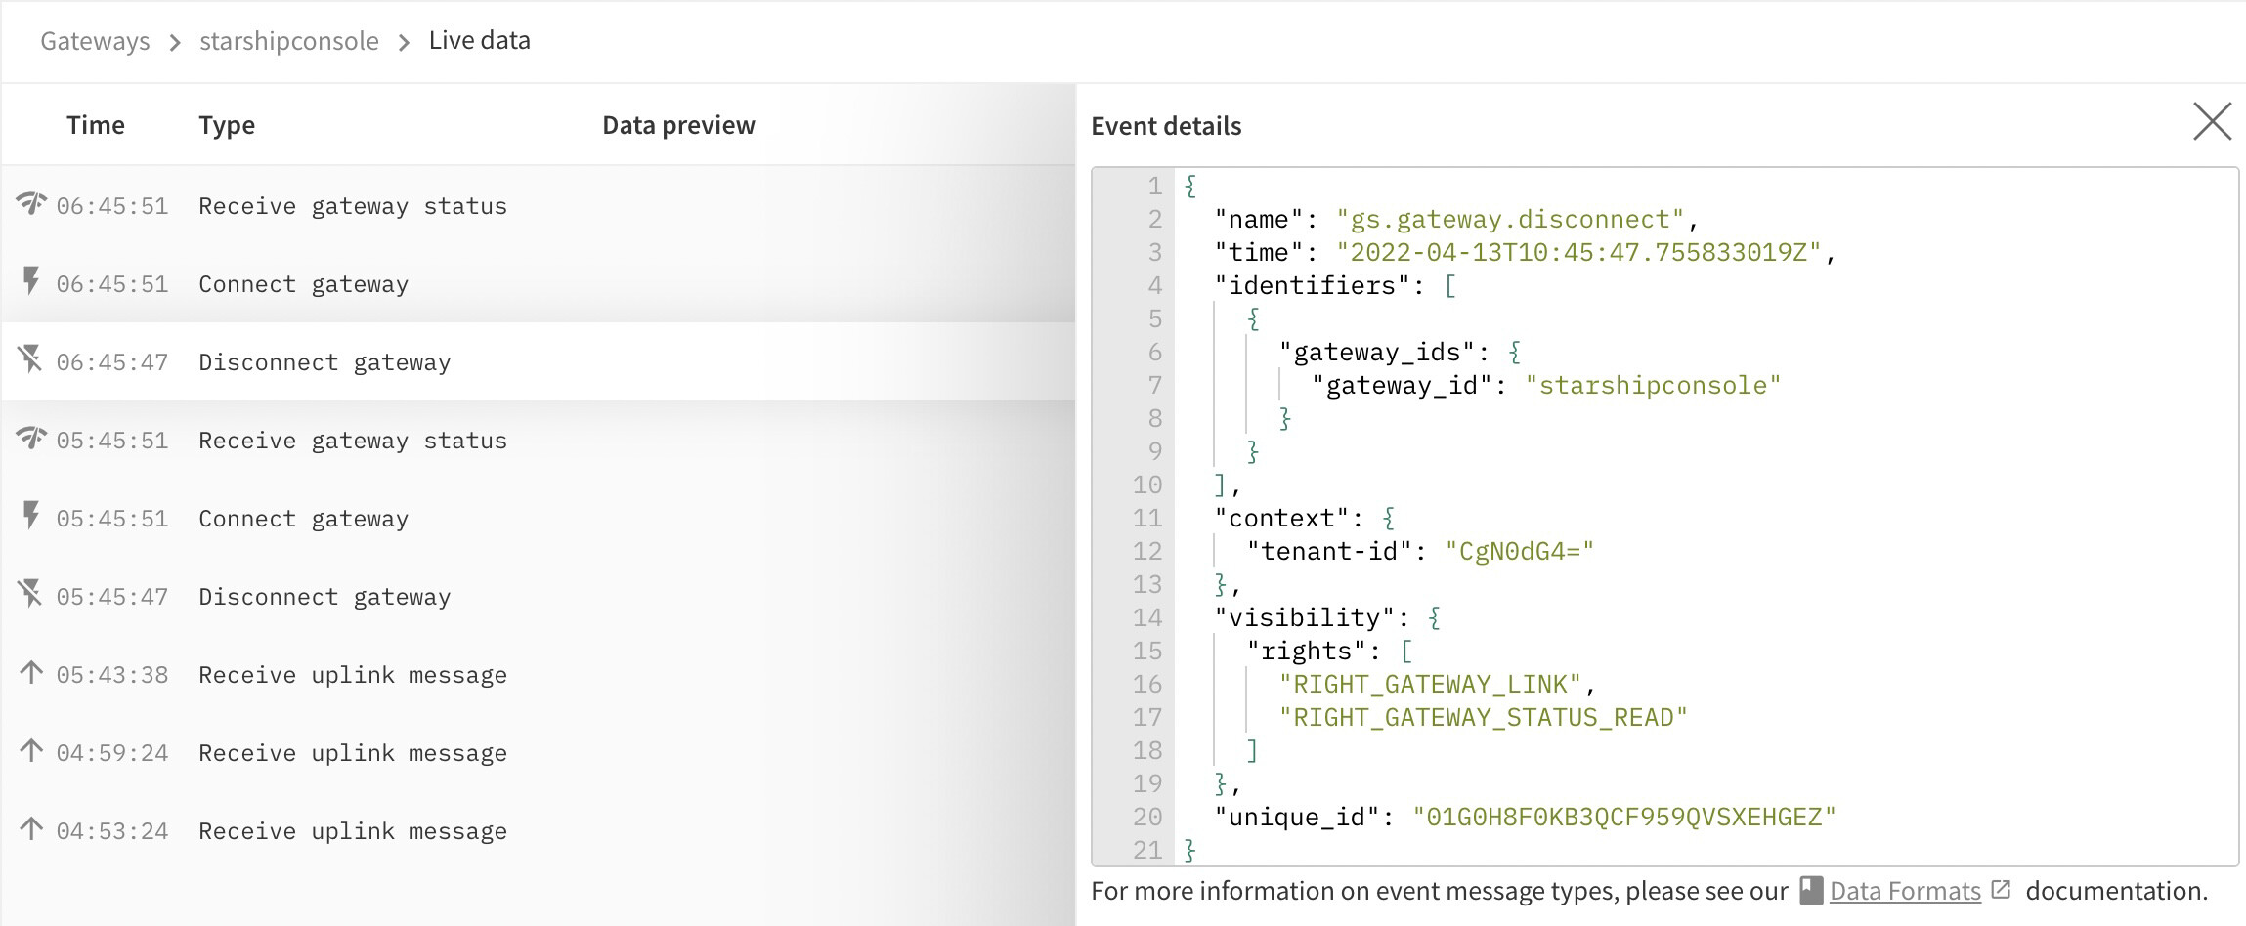Click the Disconnect gateway icon at 05:45:47
This screenshot has height=926, width=2246.
tap(31, 594)
